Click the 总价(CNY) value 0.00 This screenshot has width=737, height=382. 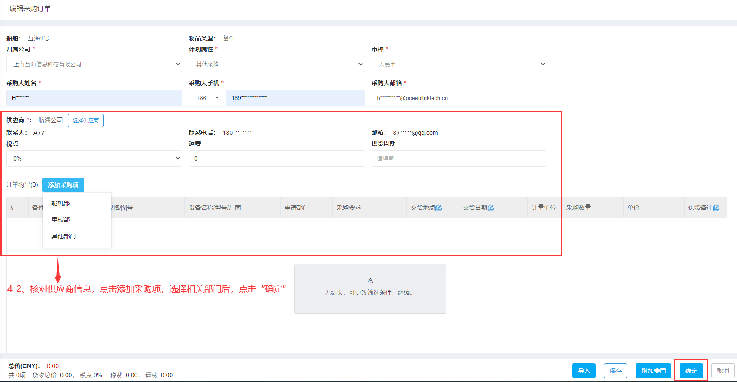53,366
